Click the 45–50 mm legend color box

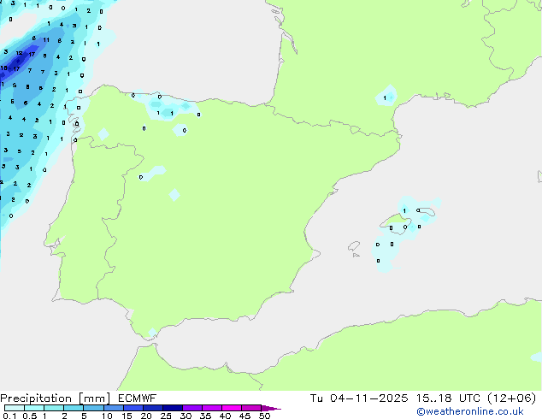click(251, 408)
